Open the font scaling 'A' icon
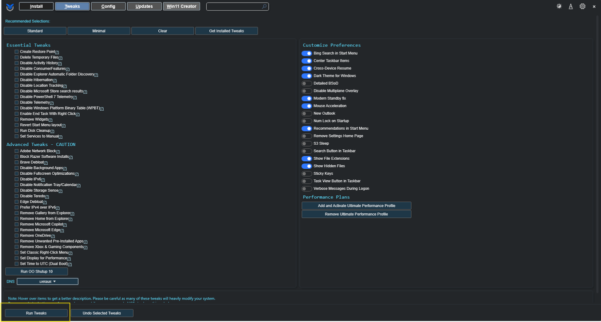 pos(570,7)
